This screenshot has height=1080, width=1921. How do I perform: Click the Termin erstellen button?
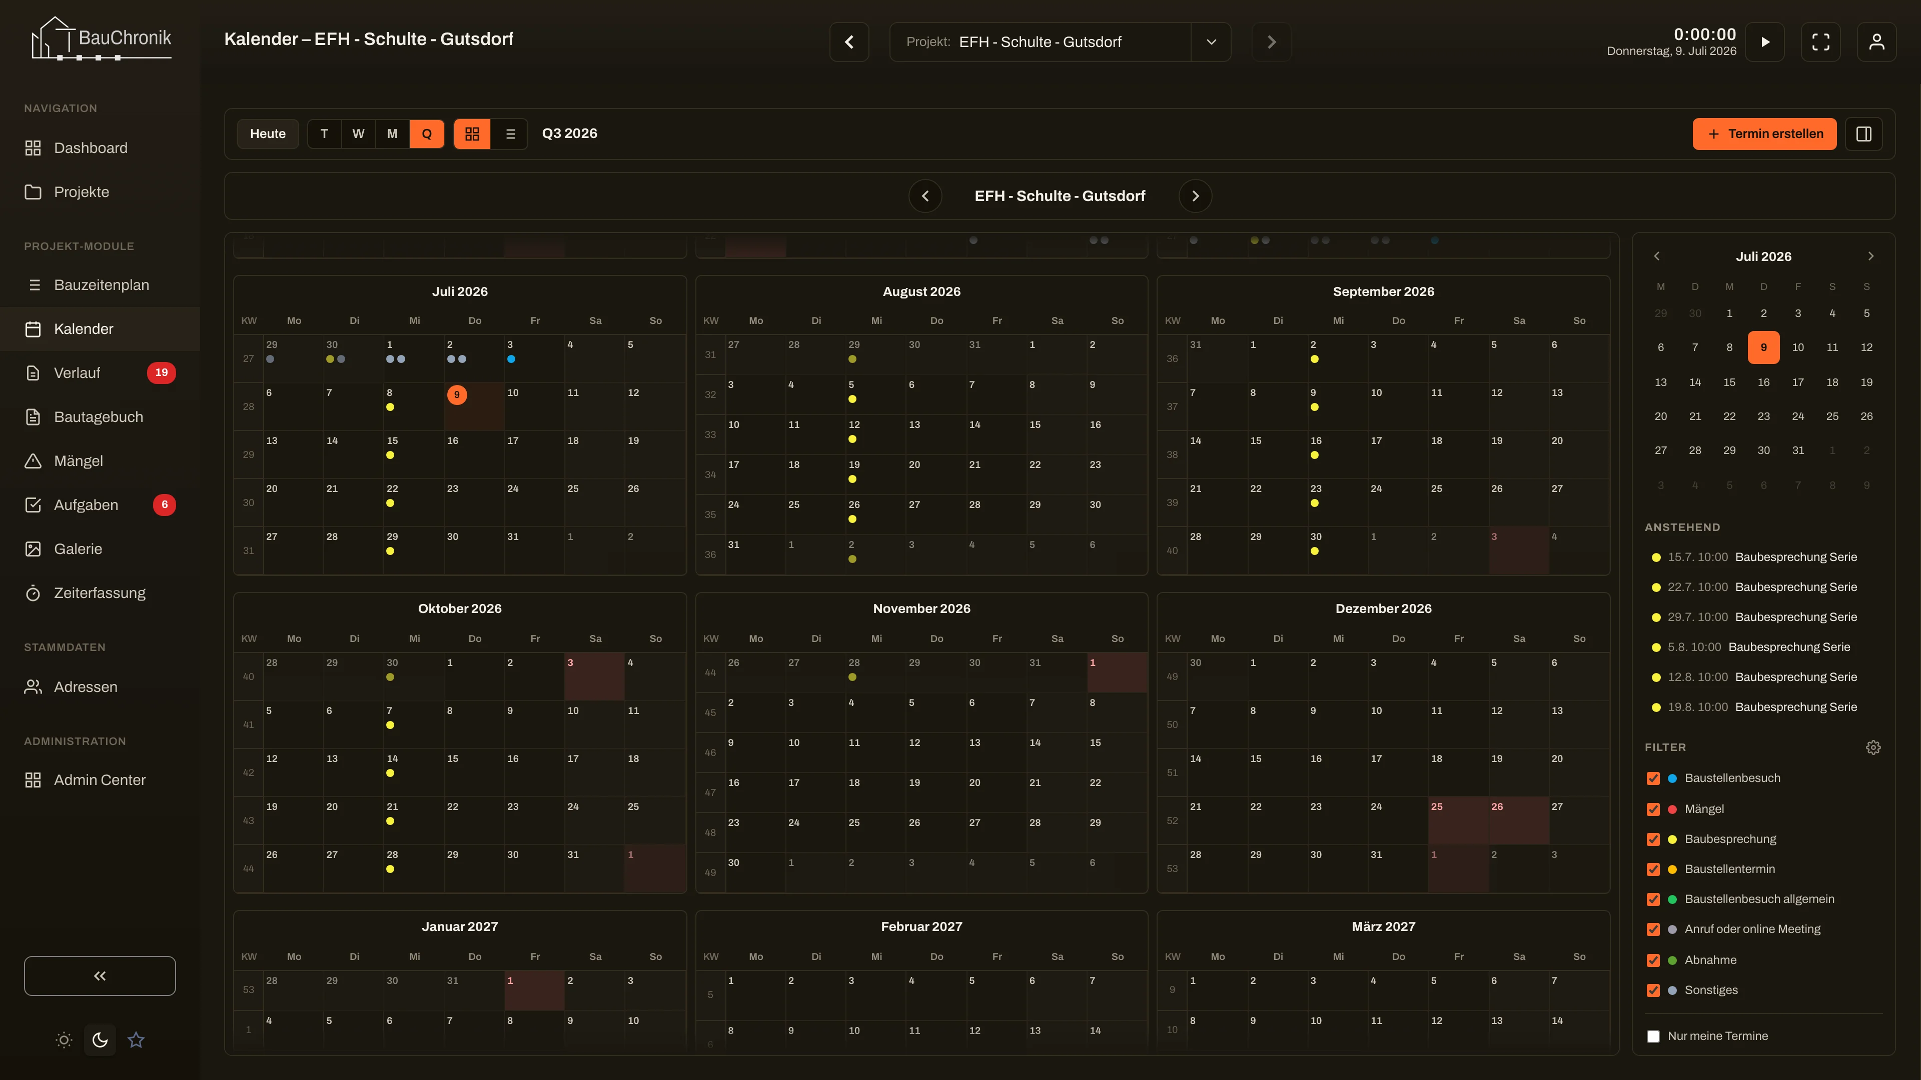click(1764, 134)
